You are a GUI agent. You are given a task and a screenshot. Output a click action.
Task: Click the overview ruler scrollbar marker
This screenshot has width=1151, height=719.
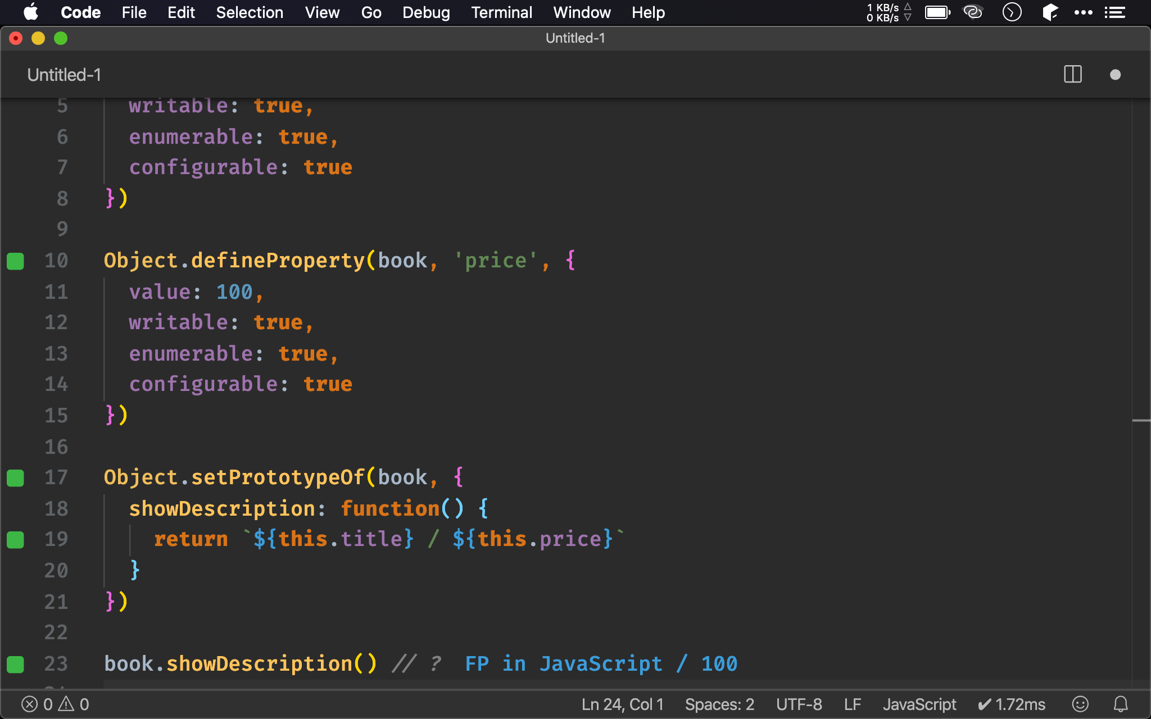pyautogui.click(x=1141, y=420)
